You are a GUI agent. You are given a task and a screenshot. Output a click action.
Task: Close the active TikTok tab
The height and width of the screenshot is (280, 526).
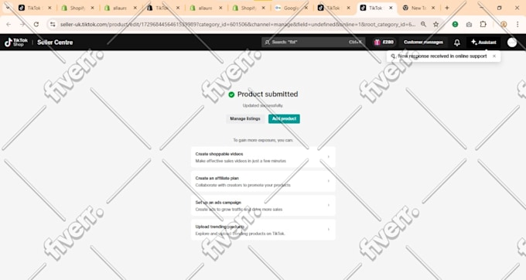click(x=391, y=8)
